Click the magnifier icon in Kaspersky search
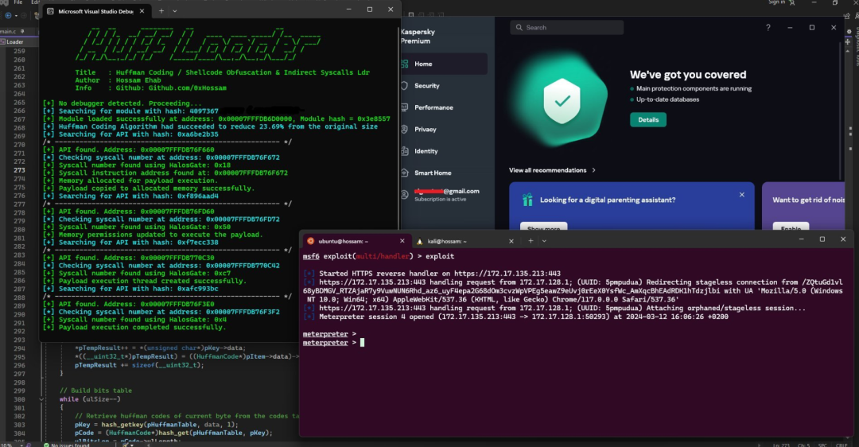This screenshot has width=859, height=447. pos(519,27)
